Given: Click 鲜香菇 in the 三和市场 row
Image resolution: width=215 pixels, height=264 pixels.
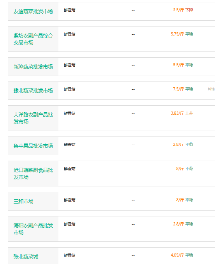Looking at the screenshot, I should tap(69, 200).
